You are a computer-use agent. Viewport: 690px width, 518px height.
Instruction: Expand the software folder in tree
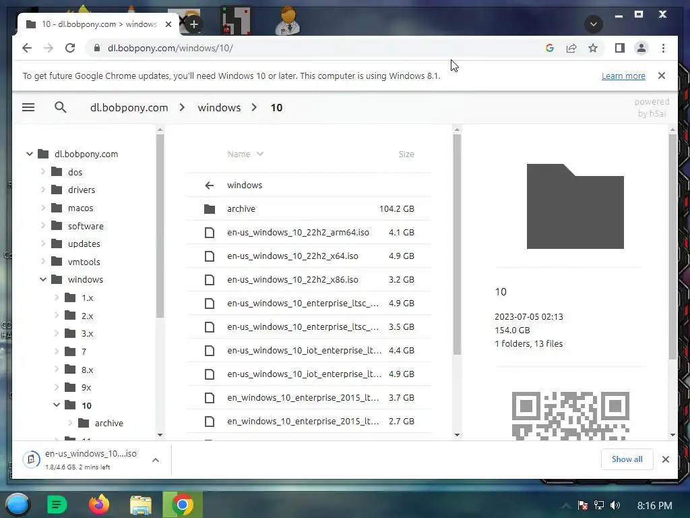[43, 225]
